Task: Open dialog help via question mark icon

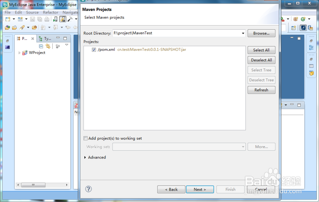Action: click(88, 189)
